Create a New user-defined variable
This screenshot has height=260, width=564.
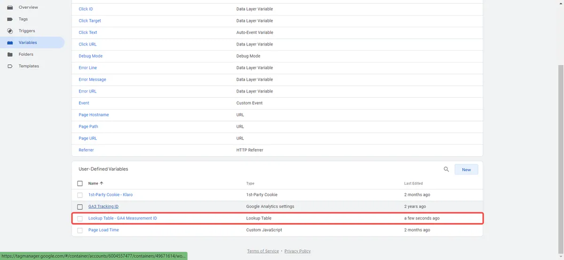pos(466,170)
